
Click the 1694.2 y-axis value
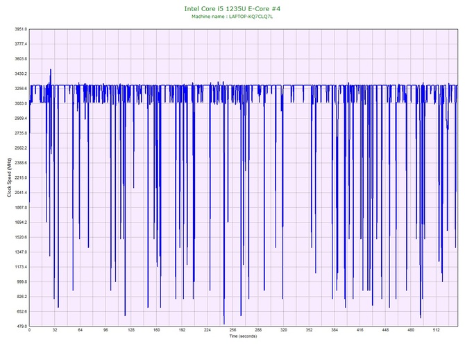[20, 222]
